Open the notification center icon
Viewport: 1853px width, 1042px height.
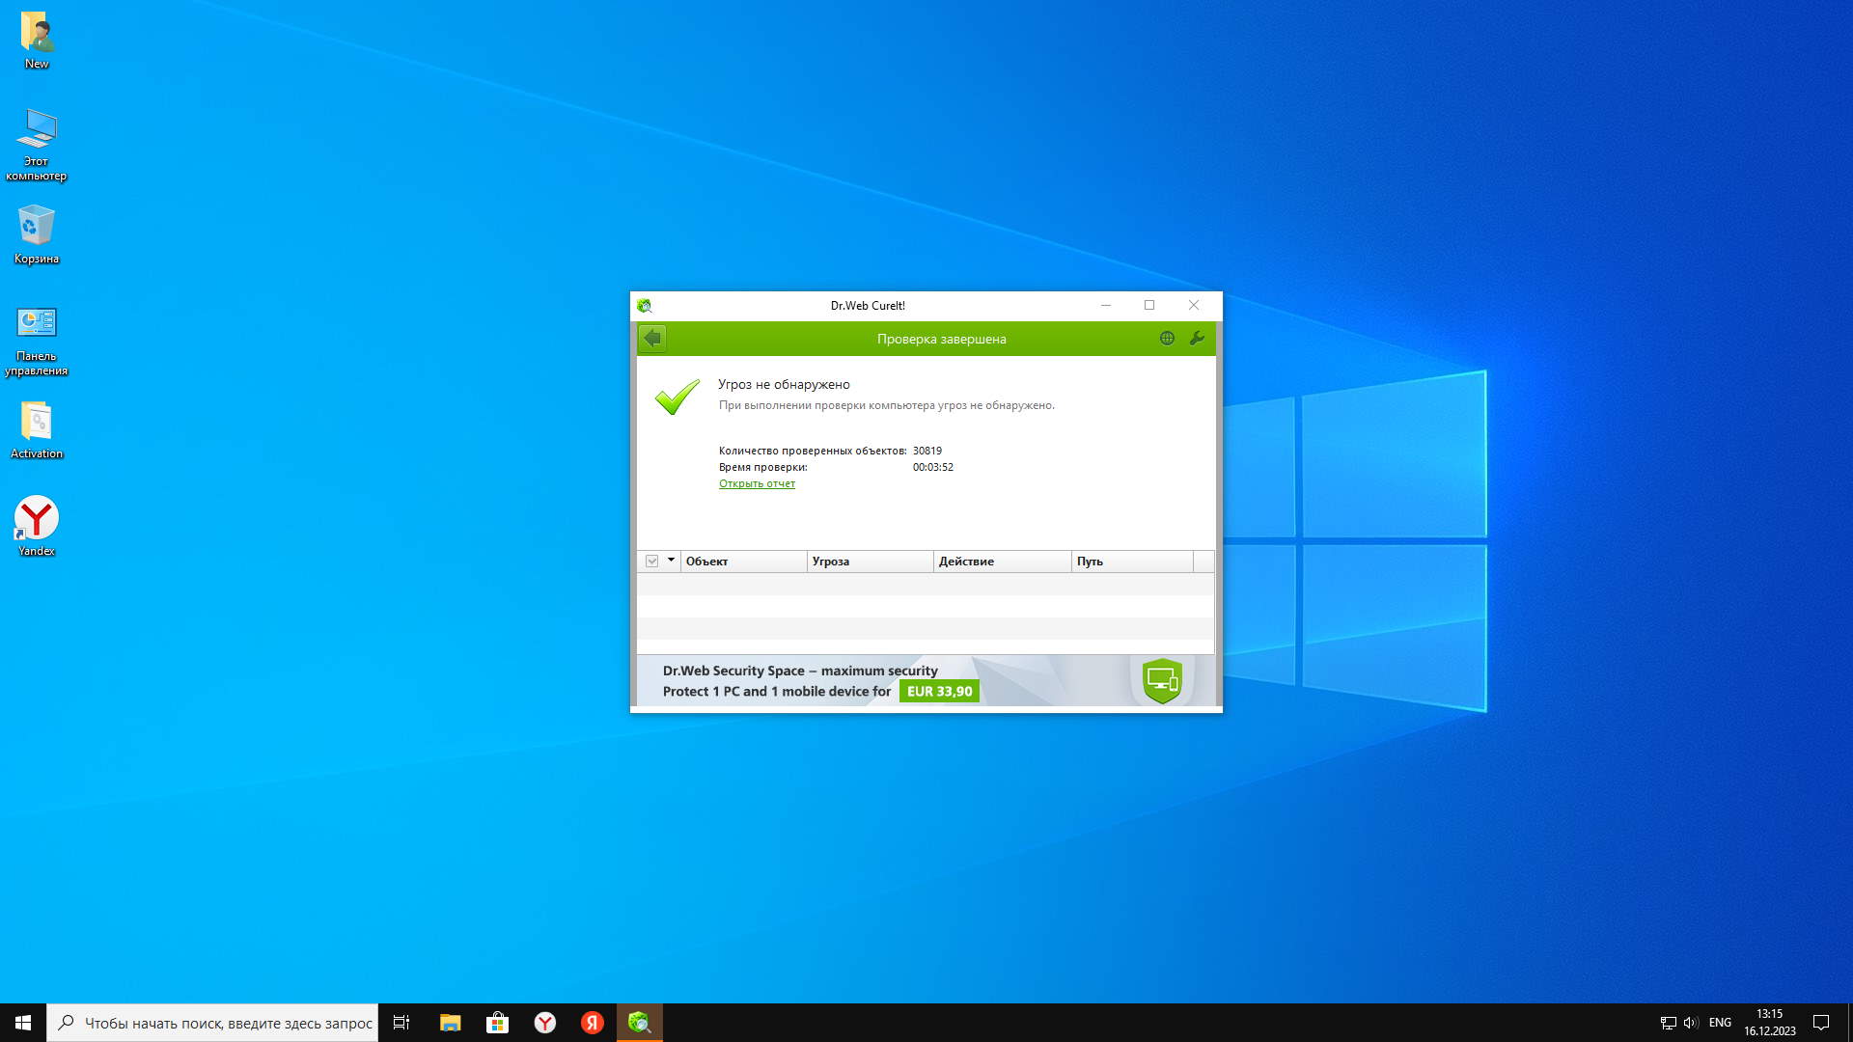(1821, 1023)
